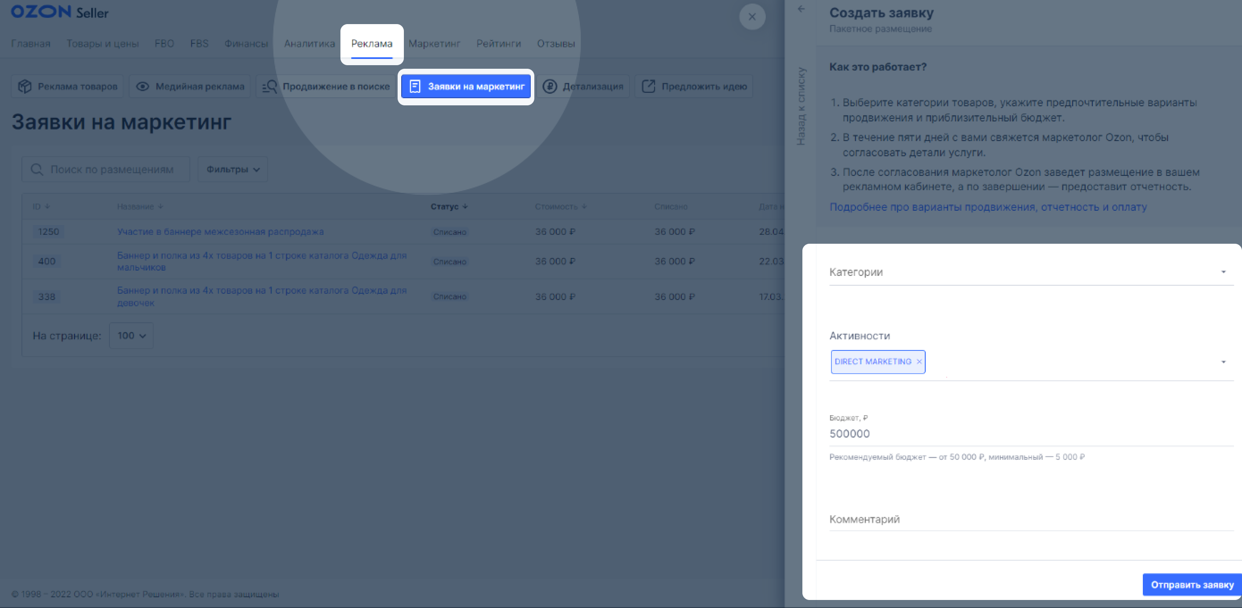Open the Детализация tab
The image size is (1242, 608).
point(583,87)
